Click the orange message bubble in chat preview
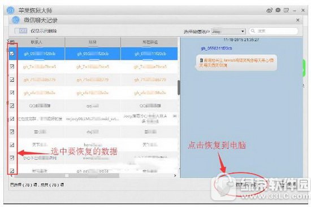The width and height of the screenshot is (311, 207). pos(236,63)
